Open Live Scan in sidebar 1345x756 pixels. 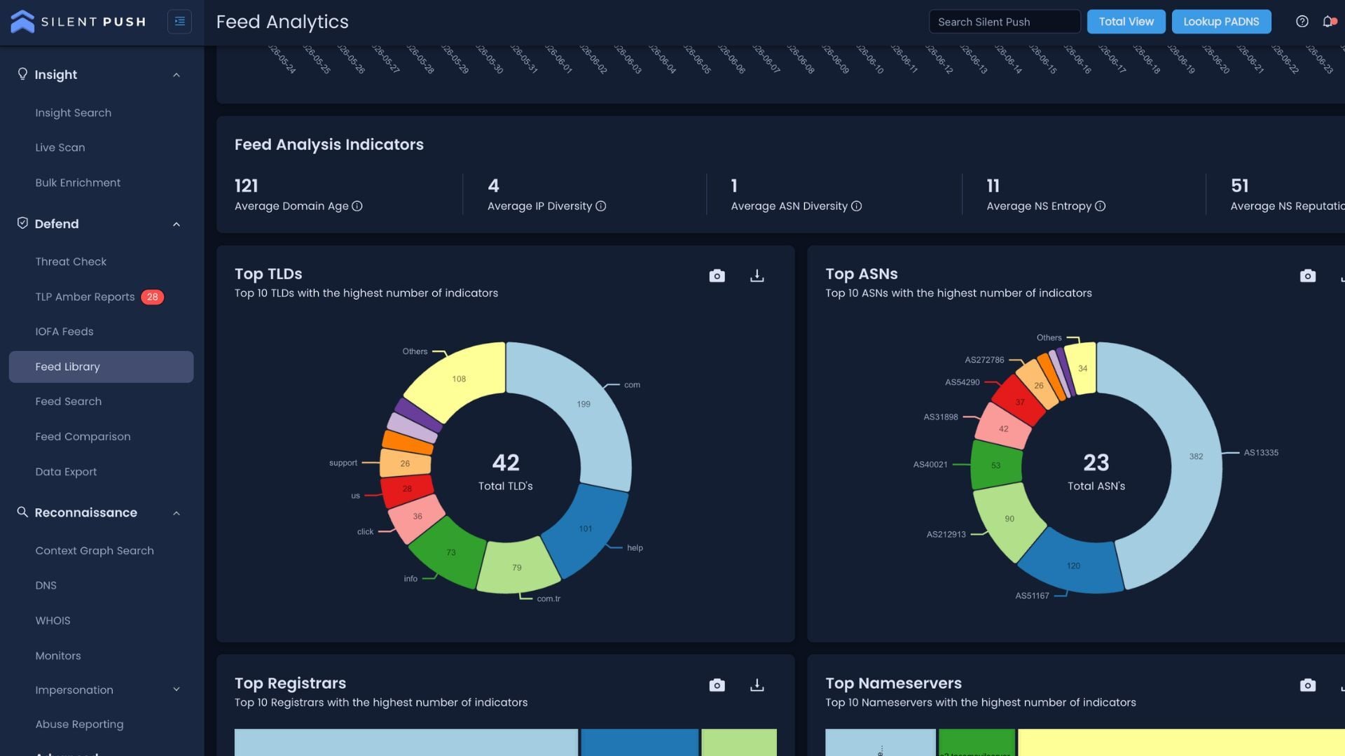[x=60, y=148]
